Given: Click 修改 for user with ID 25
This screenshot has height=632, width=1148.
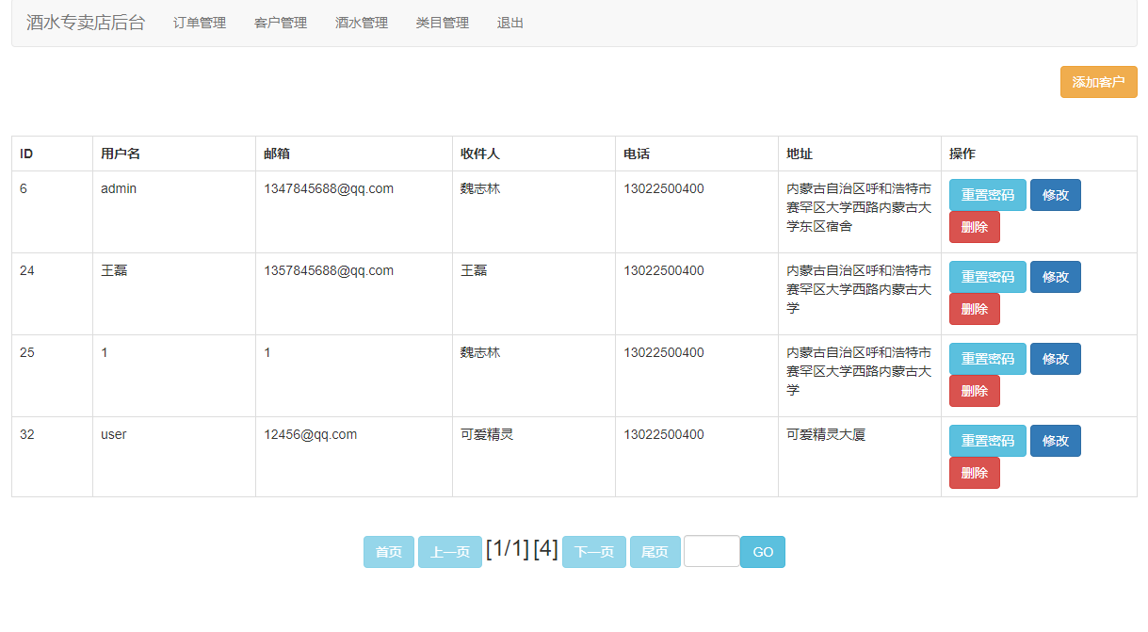Looking at the screenshot, I should point(1055,359).
